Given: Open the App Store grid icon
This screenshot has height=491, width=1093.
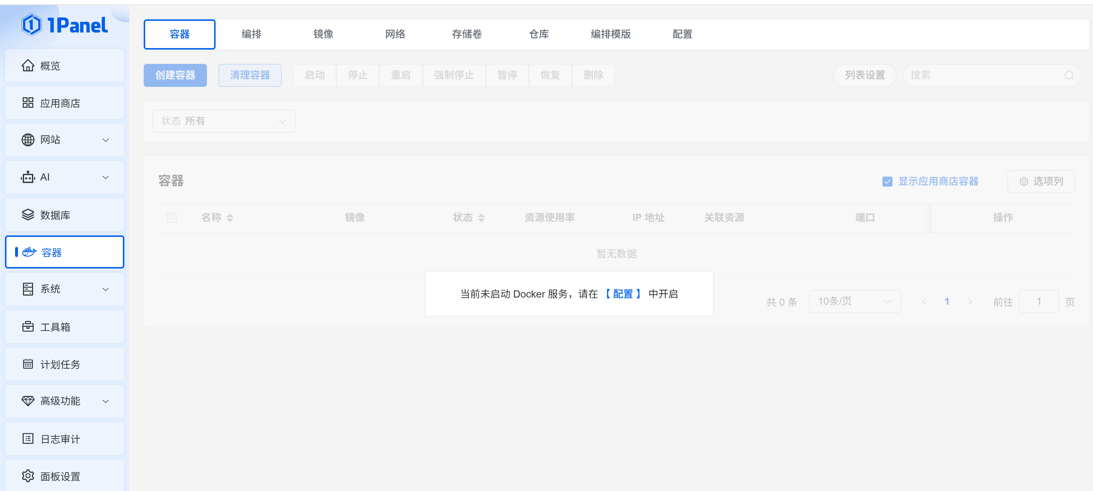Looking at the screenshot, I should 28,103.
